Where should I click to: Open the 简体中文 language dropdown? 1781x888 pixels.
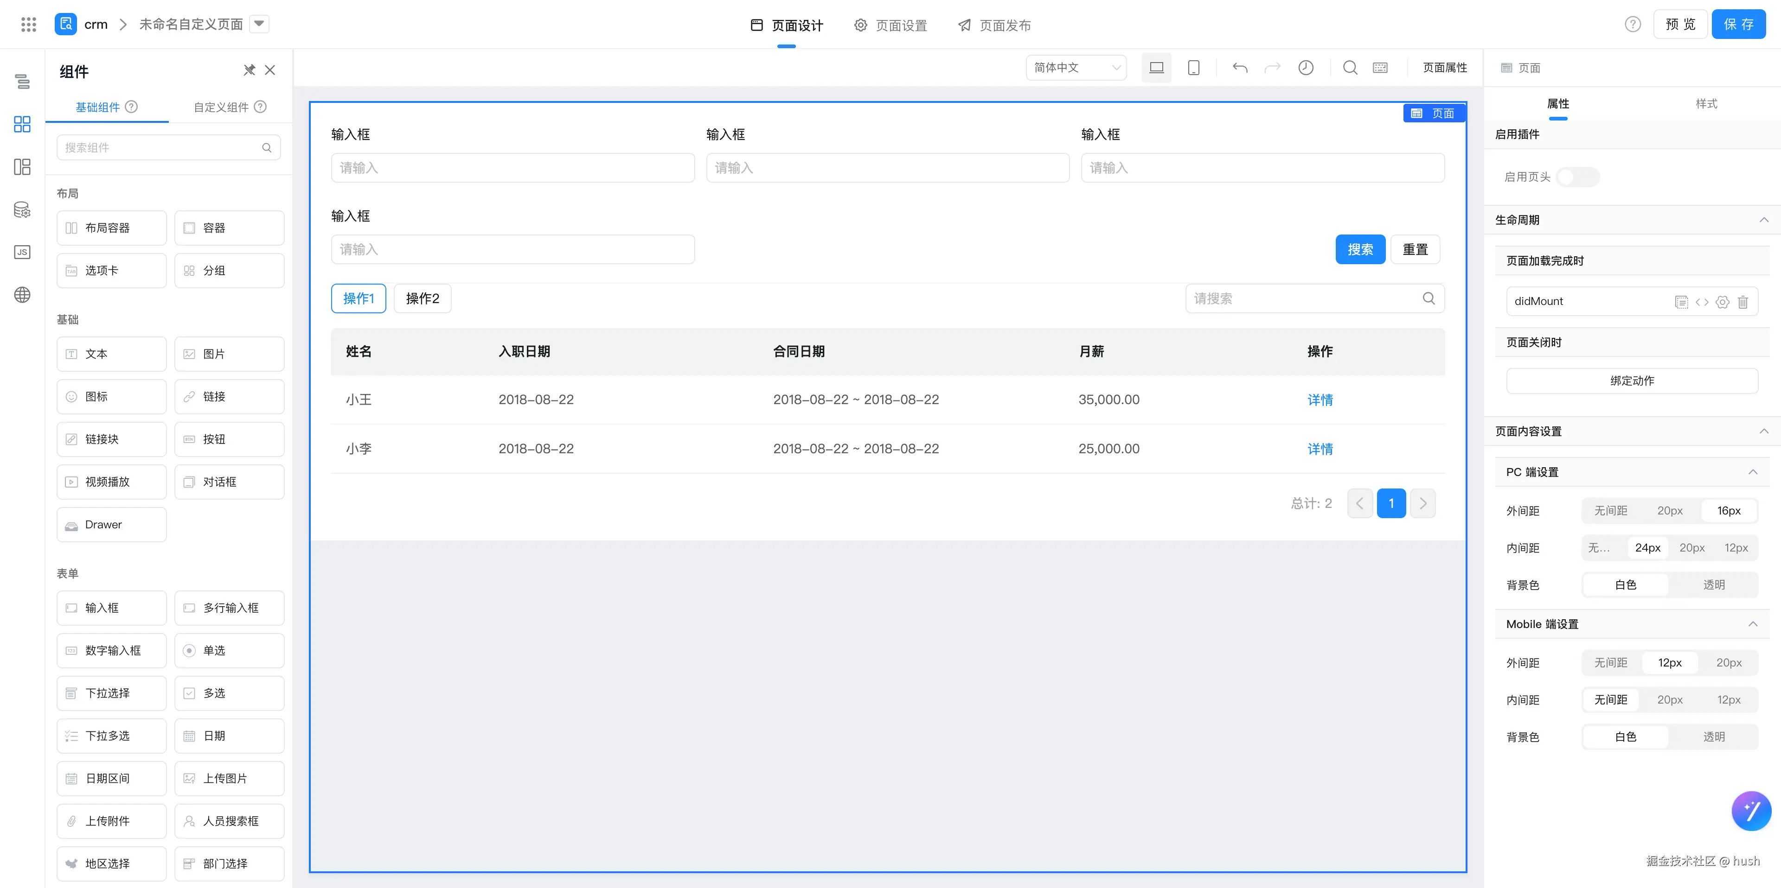1076,68
